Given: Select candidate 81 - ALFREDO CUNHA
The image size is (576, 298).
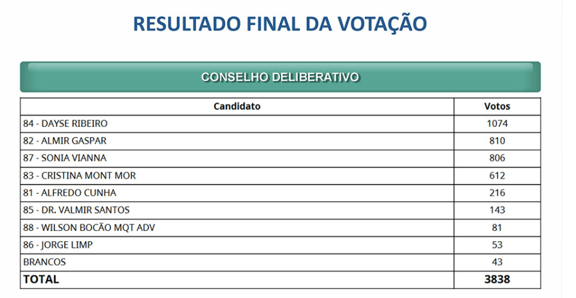Looking at the screenshot, I should 70,193.
